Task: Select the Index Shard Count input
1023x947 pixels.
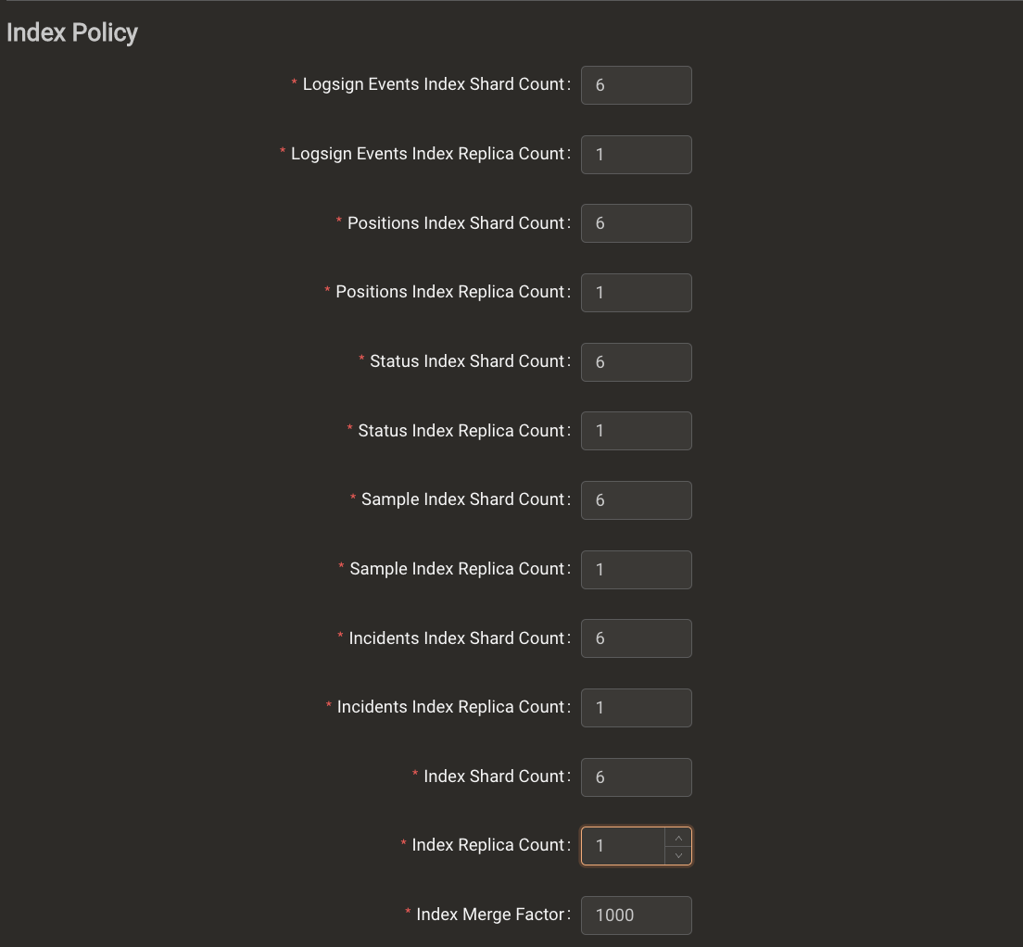Action: tap(636, 777)
